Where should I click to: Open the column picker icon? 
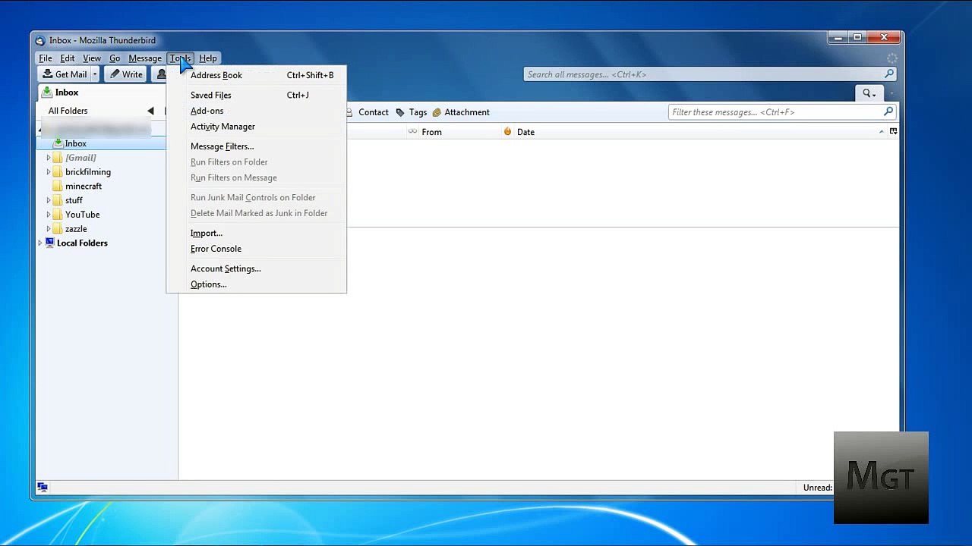[893, 131]
